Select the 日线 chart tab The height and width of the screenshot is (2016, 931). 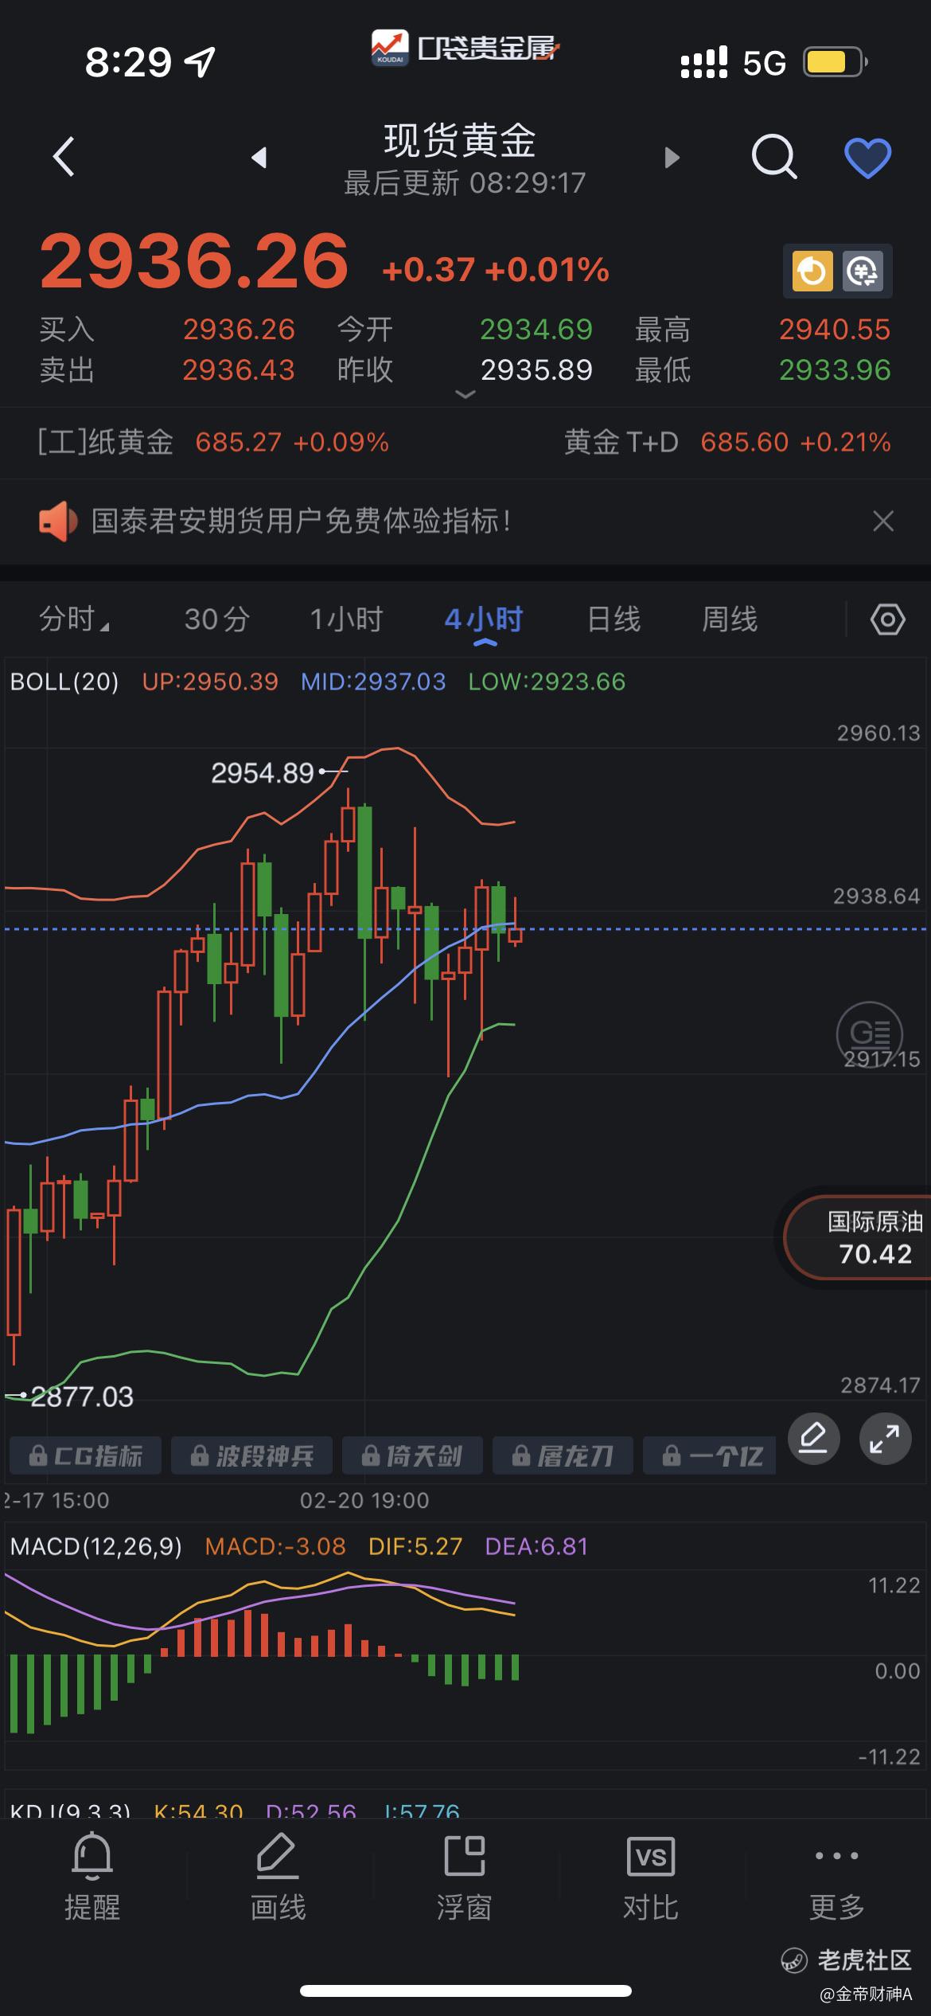click(614, 619)
